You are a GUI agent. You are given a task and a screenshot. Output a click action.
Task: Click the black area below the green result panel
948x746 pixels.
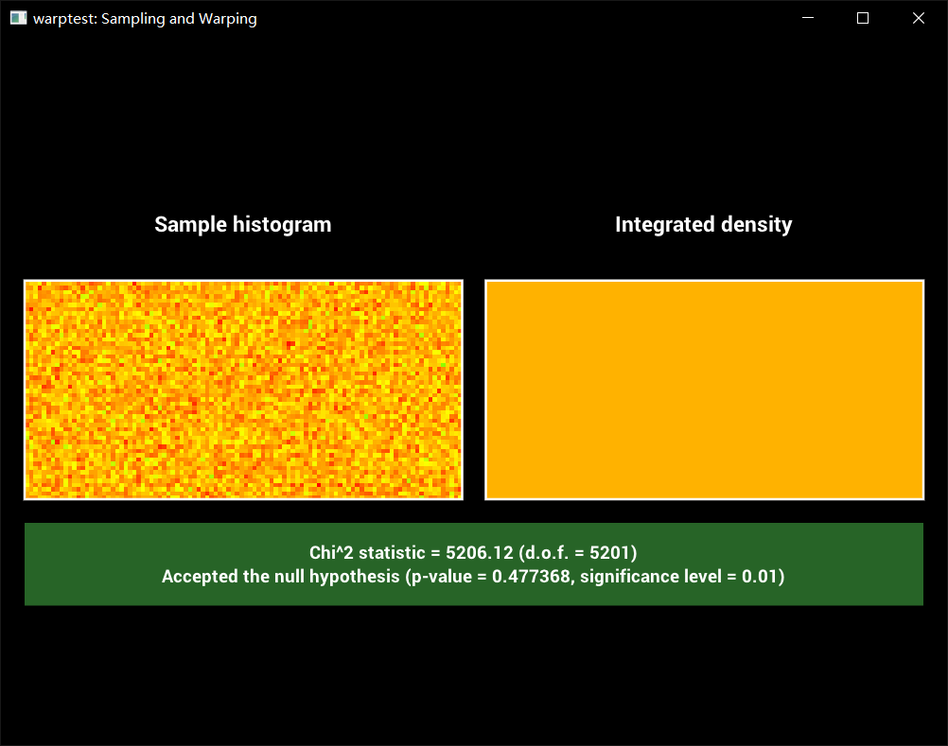[x=473, y=671]
